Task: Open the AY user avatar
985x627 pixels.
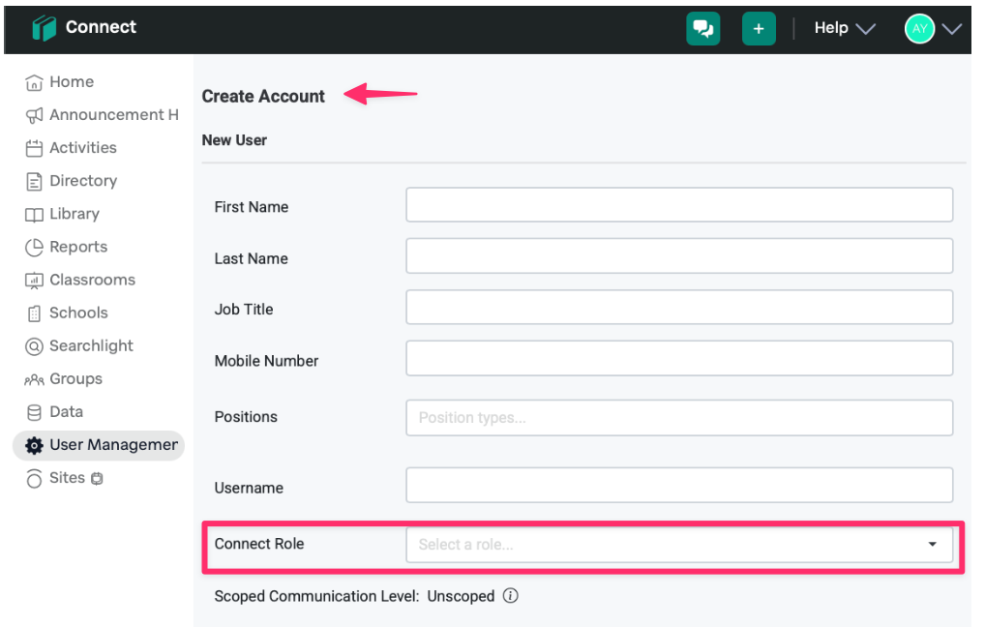Action: pyautogui.click(x=919, y=28)
